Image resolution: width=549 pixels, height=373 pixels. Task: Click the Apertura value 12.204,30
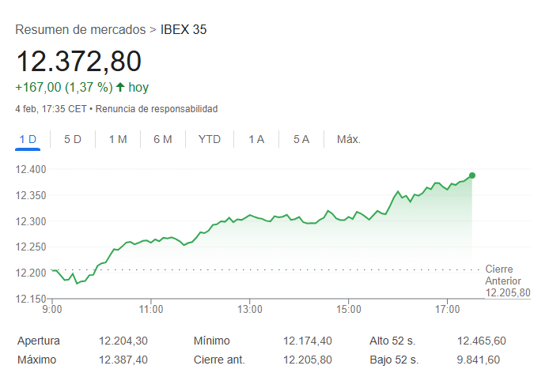click(x=123, y=341)
